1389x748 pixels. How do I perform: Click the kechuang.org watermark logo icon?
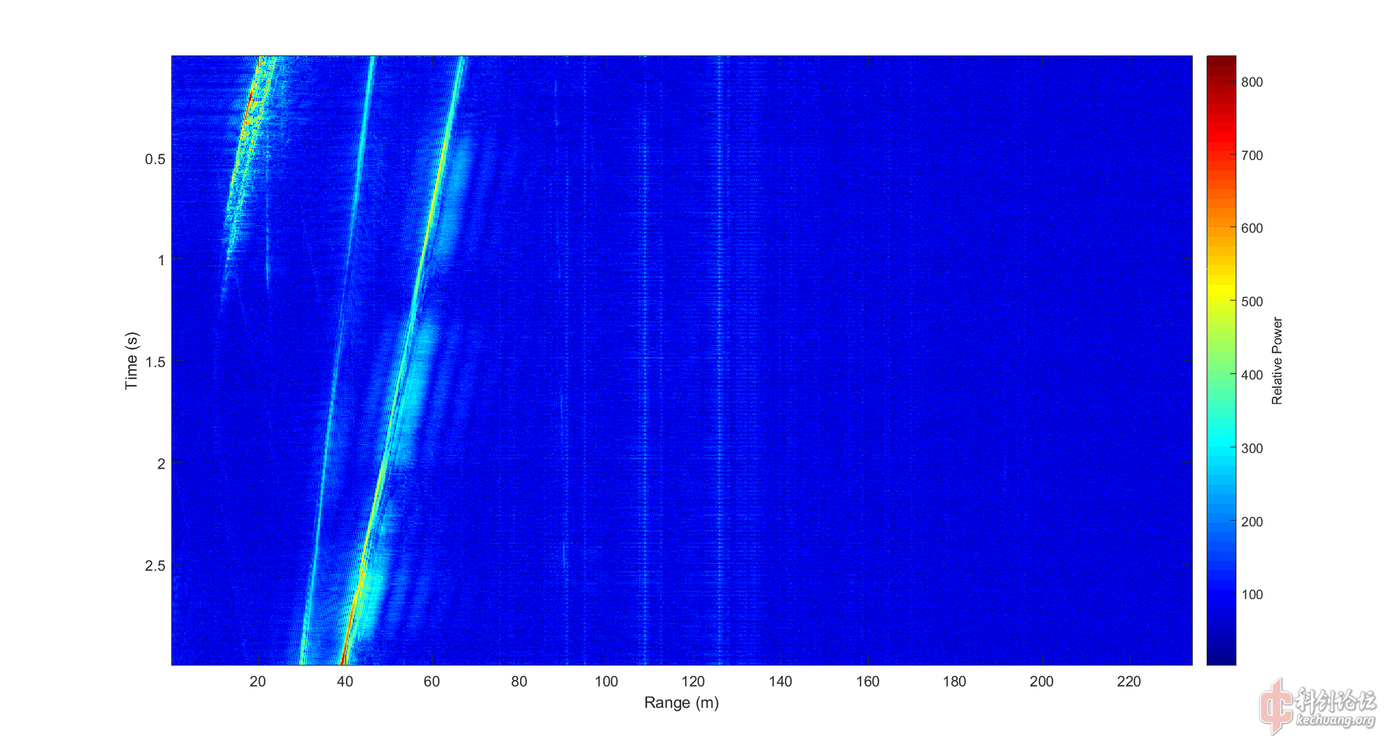(x=1276, y=705)
